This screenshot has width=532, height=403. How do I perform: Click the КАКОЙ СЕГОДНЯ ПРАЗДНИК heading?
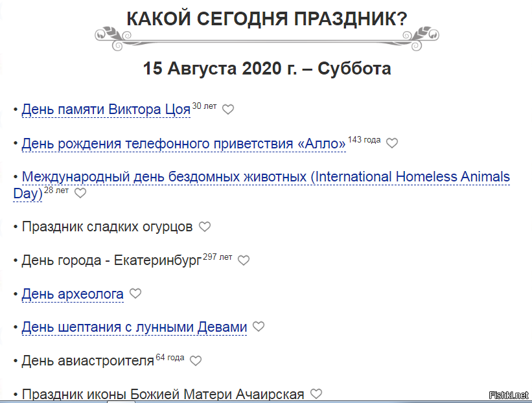pos(266,16)
